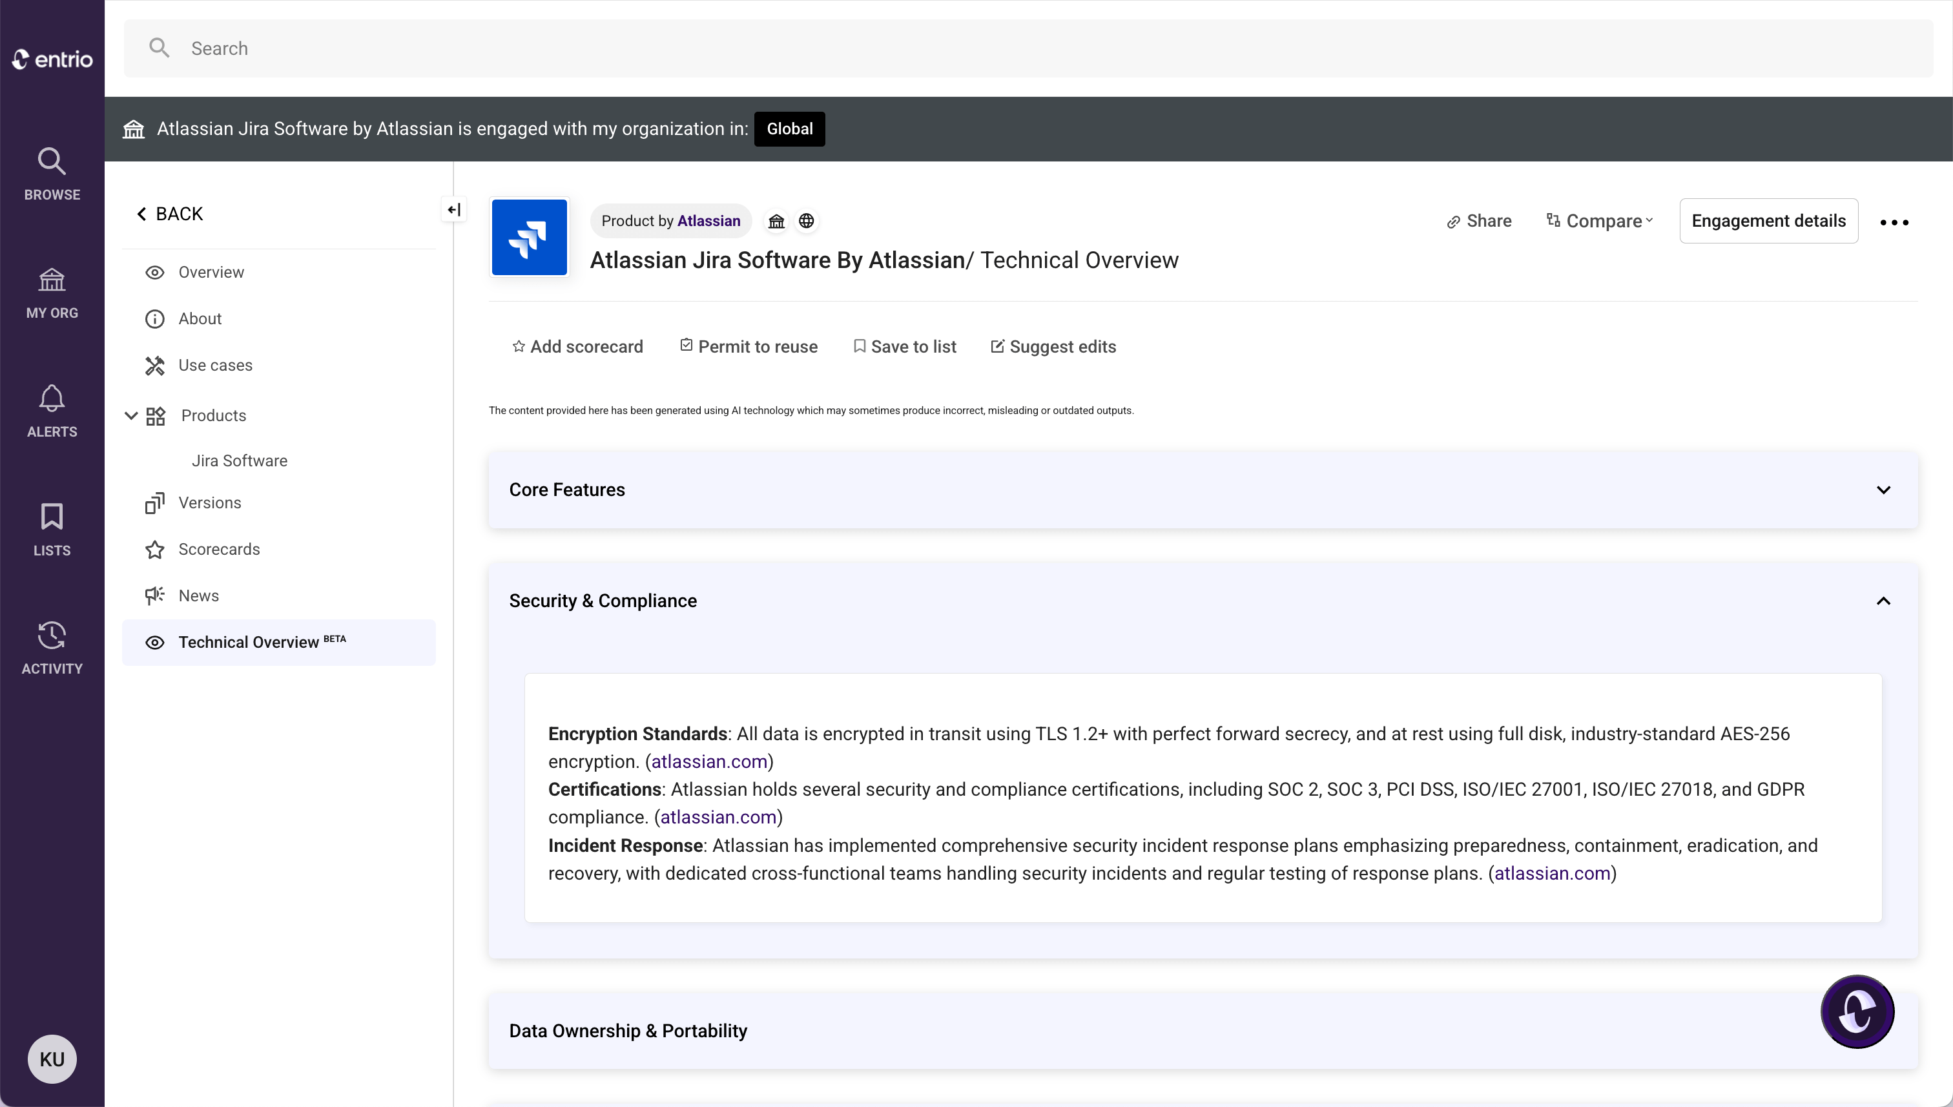This screenshot has height=1107, width=1953.
Task: Go BACK using the arrow link
Action: pos(169,214)
